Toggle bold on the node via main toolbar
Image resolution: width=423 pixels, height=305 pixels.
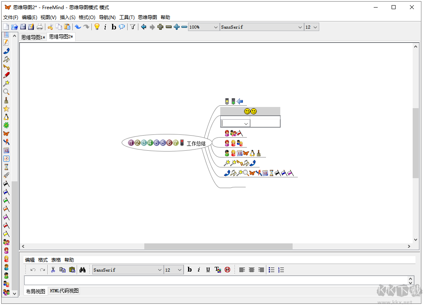click(114, 27)
